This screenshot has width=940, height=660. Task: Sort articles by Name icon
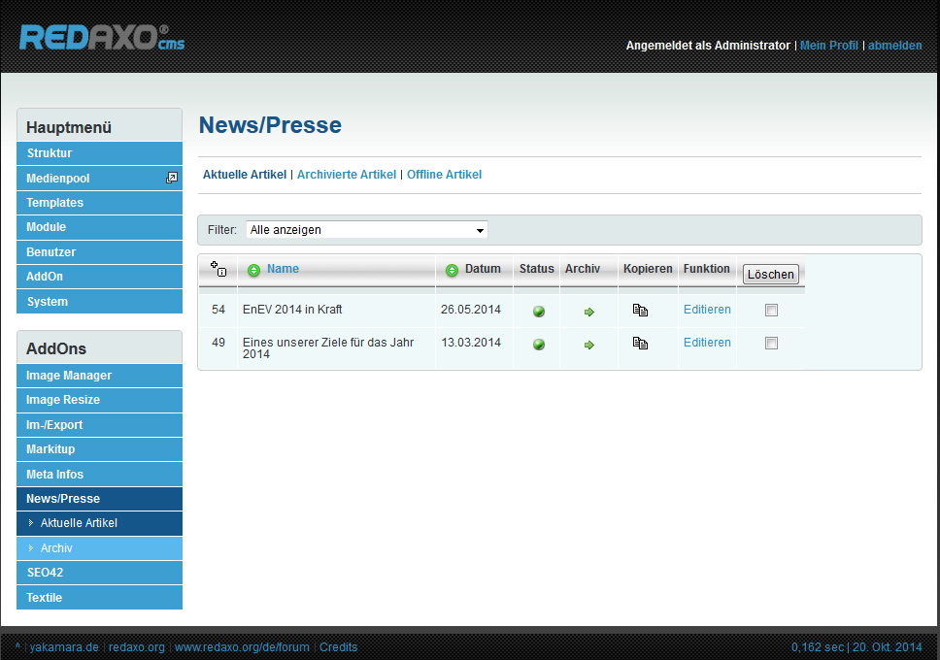(253, 270)
